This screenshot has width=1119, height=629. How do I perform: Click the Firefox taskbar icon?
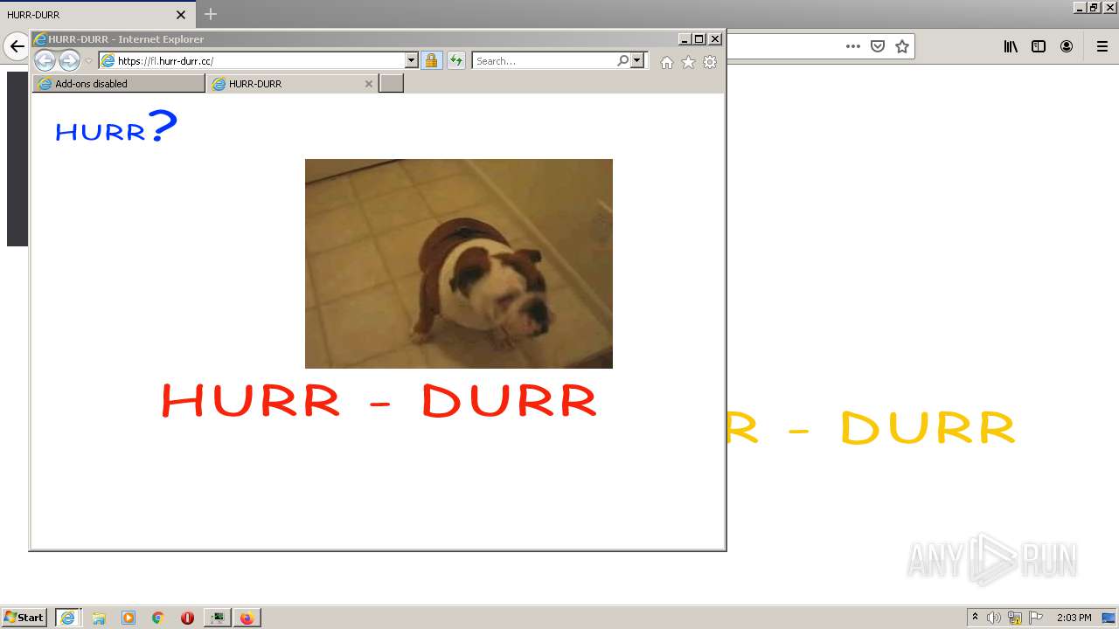pos(247,618)
